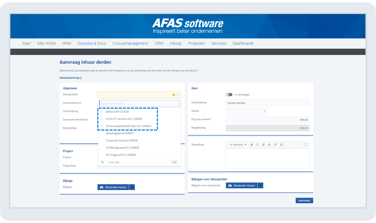The width and height of the screenshot is (376, 223).
Task: Open the Inkoop menu
Action: coord(176,43)
